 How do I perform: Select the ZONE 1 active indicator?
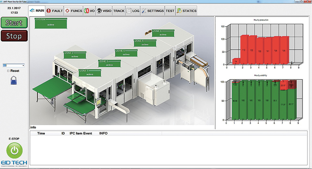point(90,73)
